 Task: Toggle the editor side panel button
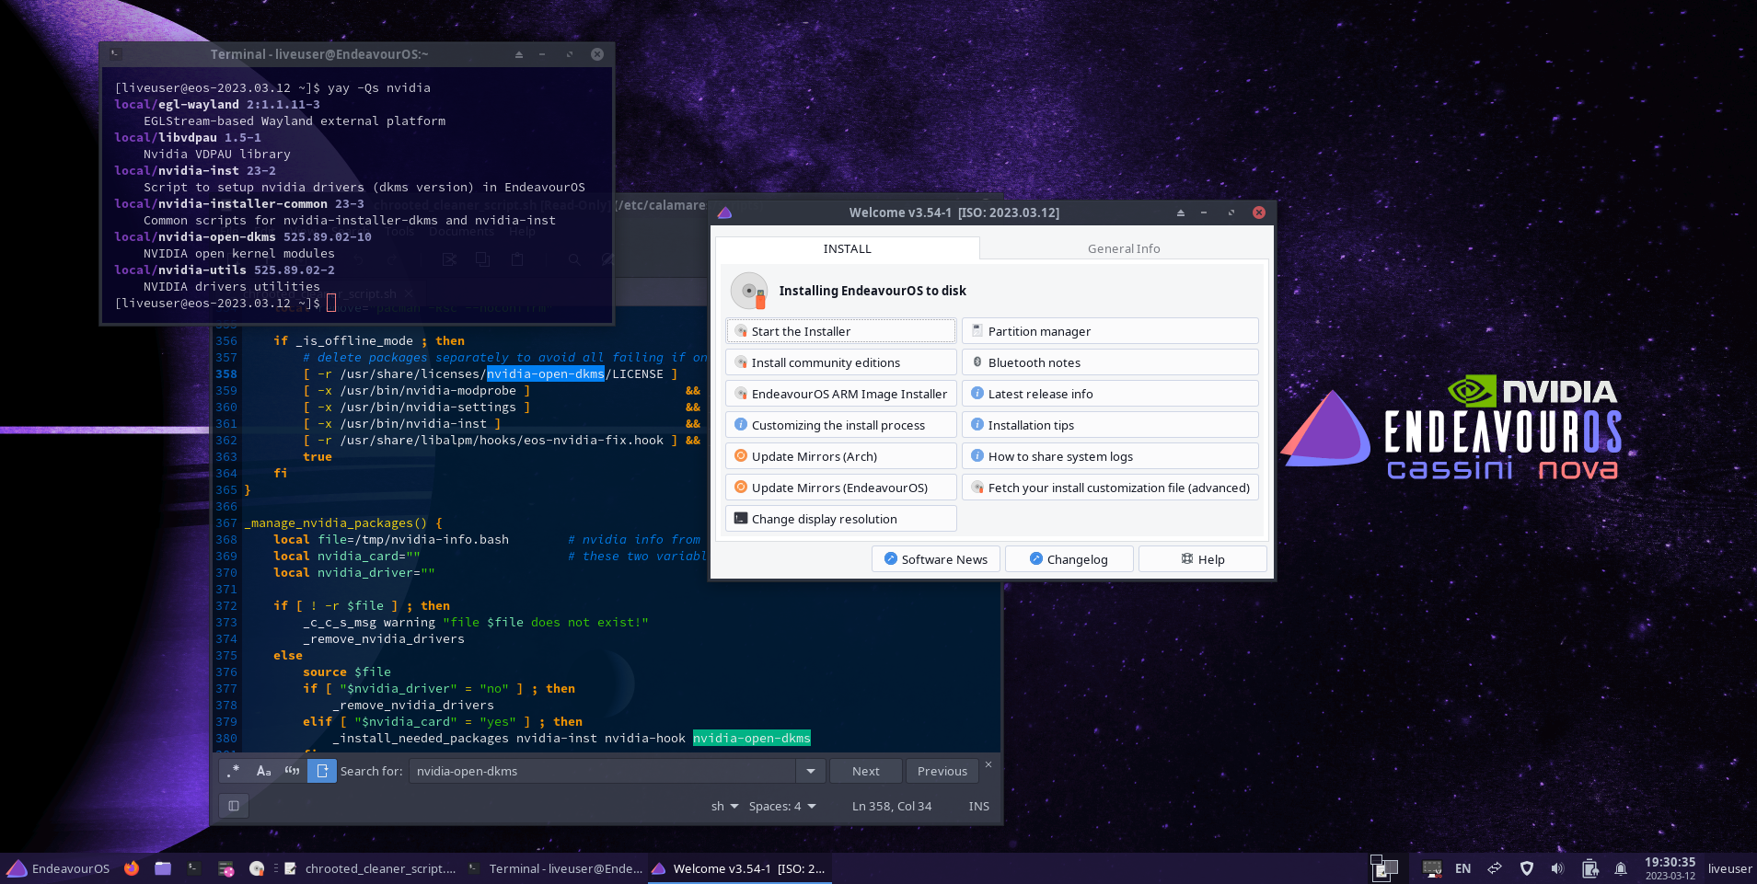point(234,806)
